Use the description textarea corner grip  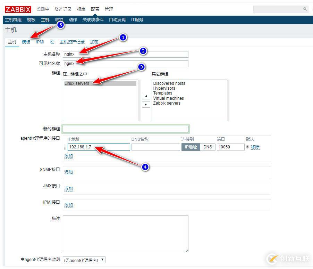pyautogui.click(x=186, y=250)
